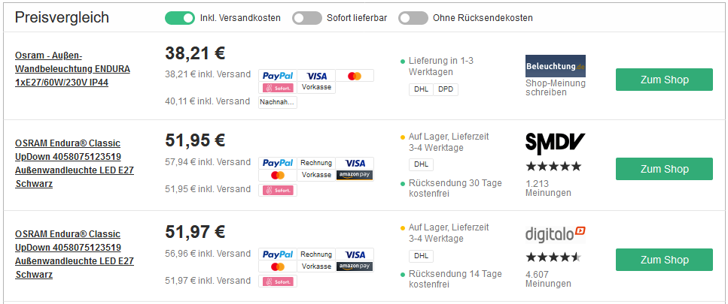Screen dimensions: 728x304
Task: Click SMDV five-star rating
Action: (553, 166)
